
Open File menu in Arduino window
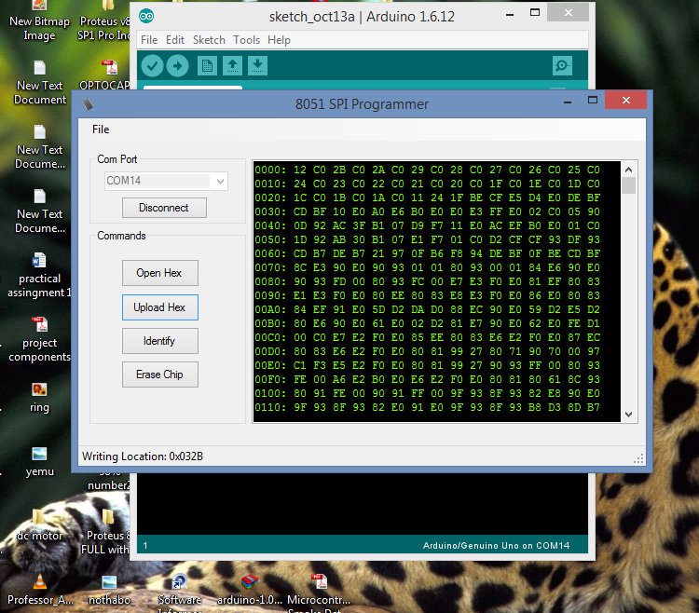[149, 40]
